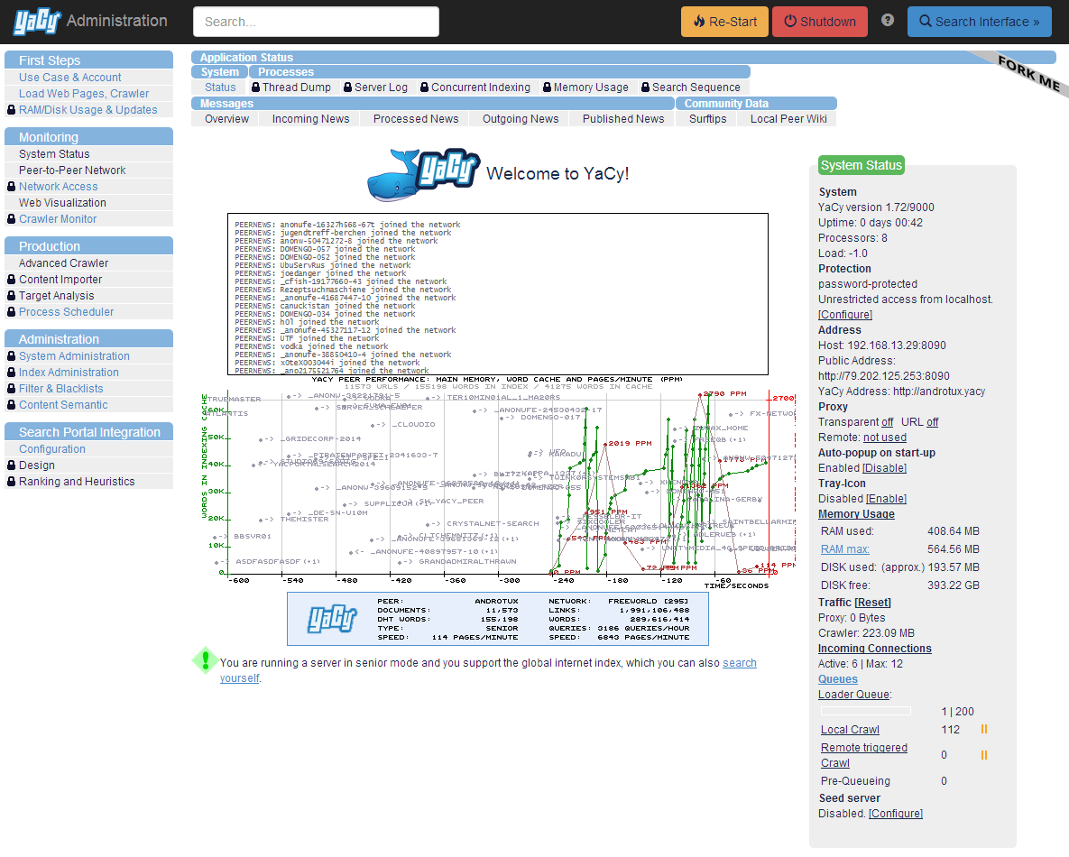The width and height of the screenshot is (1069, 857).
Task: Open the Local Crawl queue link
Action: point(850,730)
